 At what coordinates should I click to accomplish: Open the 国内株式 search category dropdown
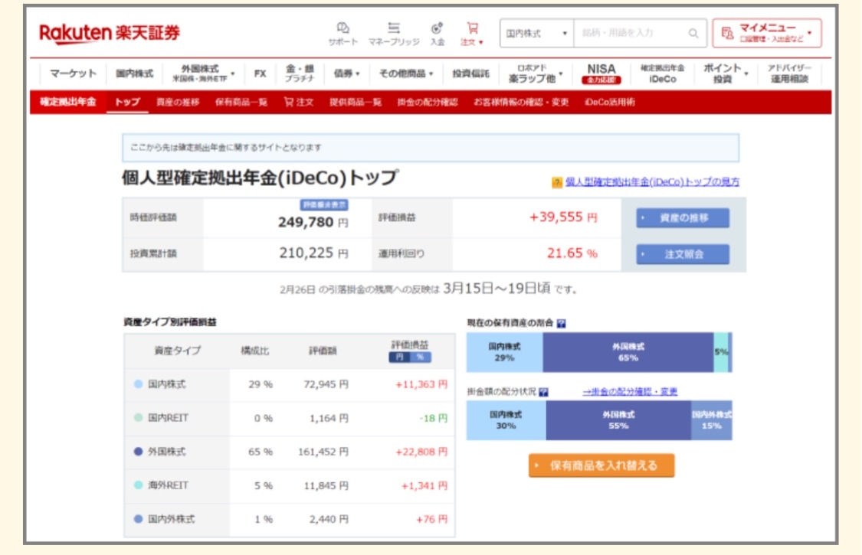tap(536, 34)
